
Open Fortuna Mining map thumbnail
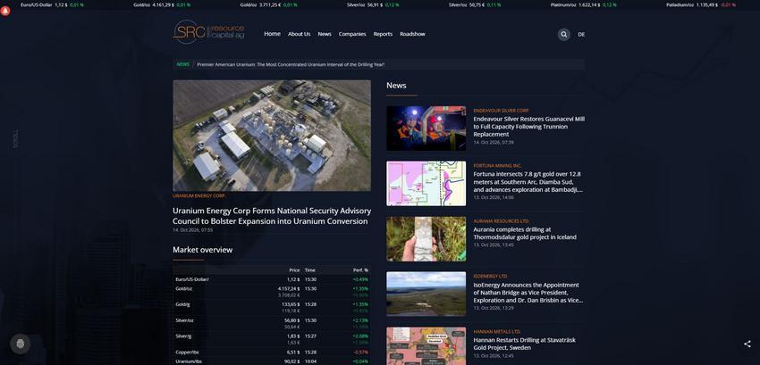tap(426, 184)
